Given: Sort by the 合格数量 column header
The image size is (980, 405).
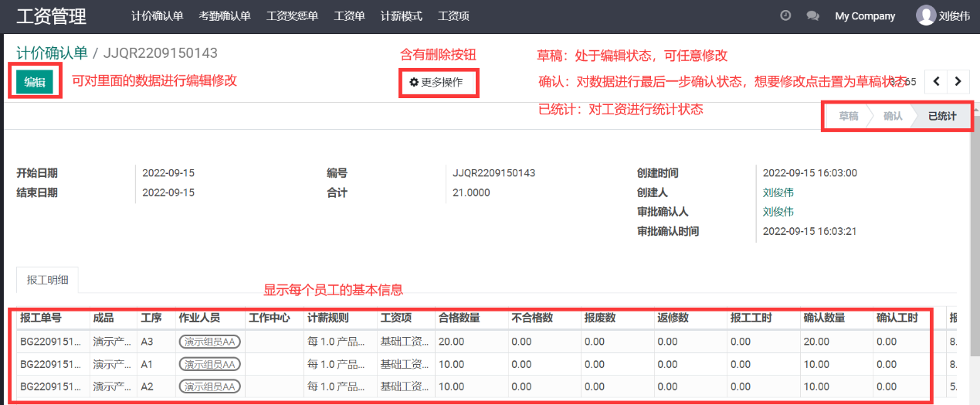Looking at the screenshot, I should 459,318.
